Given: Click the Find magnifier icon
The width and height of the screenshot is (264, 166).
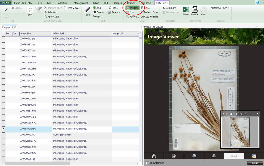Looking at the screenshot, I should [110, 8].
